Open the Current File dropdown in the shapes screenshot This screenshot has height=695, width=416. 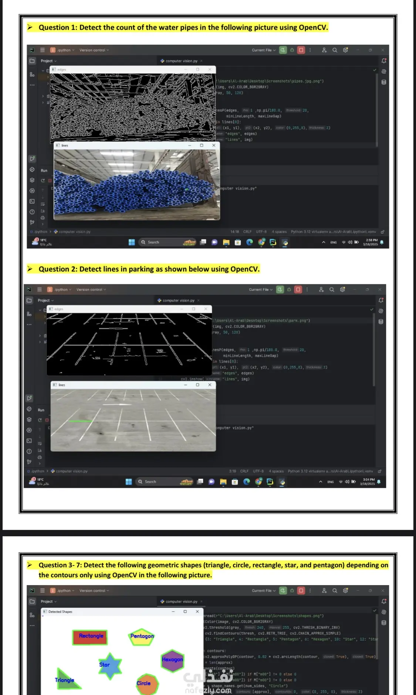click(x=264, y=591)
